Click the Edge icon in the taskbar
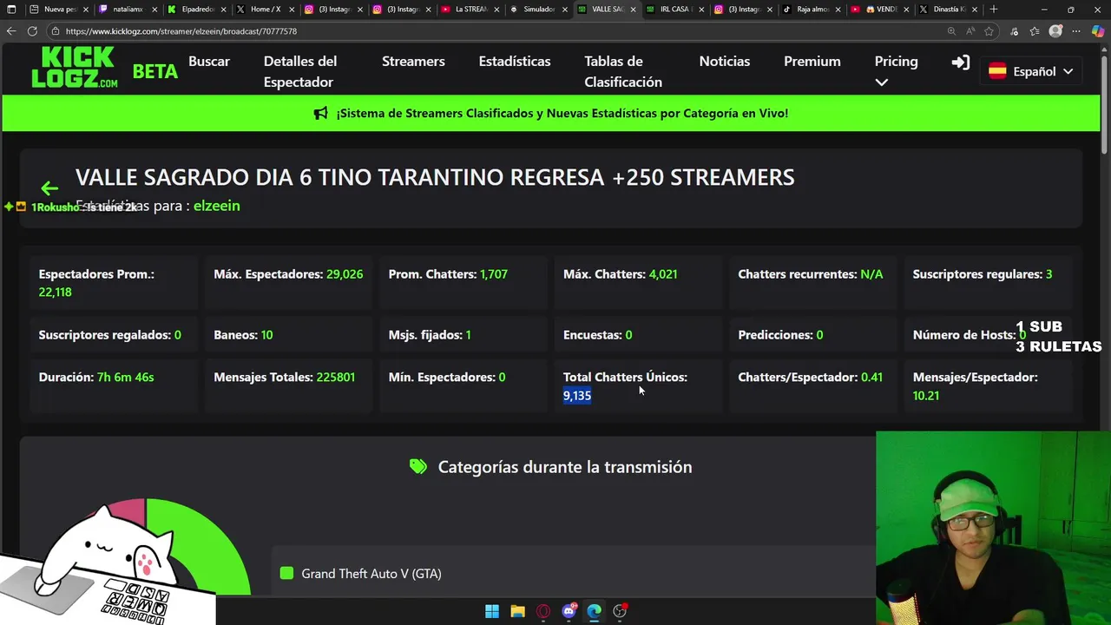This screenshot has height=625, width=1111. (594, 611)
